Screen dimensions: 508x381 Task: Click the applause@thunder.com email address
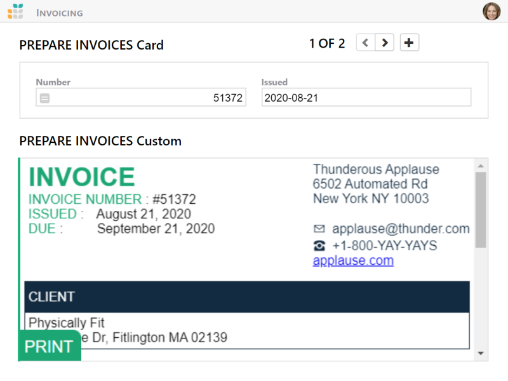click(401, 229)
